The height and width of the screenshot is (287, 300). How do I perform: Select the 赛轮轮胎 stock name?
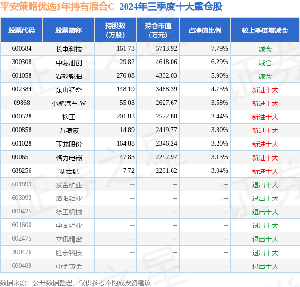[69, 76]
